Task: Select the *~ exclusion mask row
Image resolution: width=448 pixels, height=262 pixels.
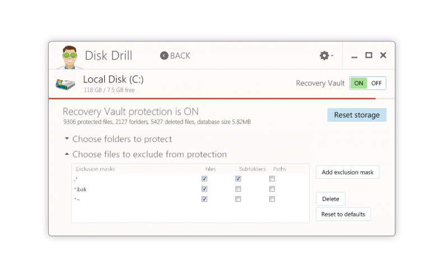Action: coord(190,199)
